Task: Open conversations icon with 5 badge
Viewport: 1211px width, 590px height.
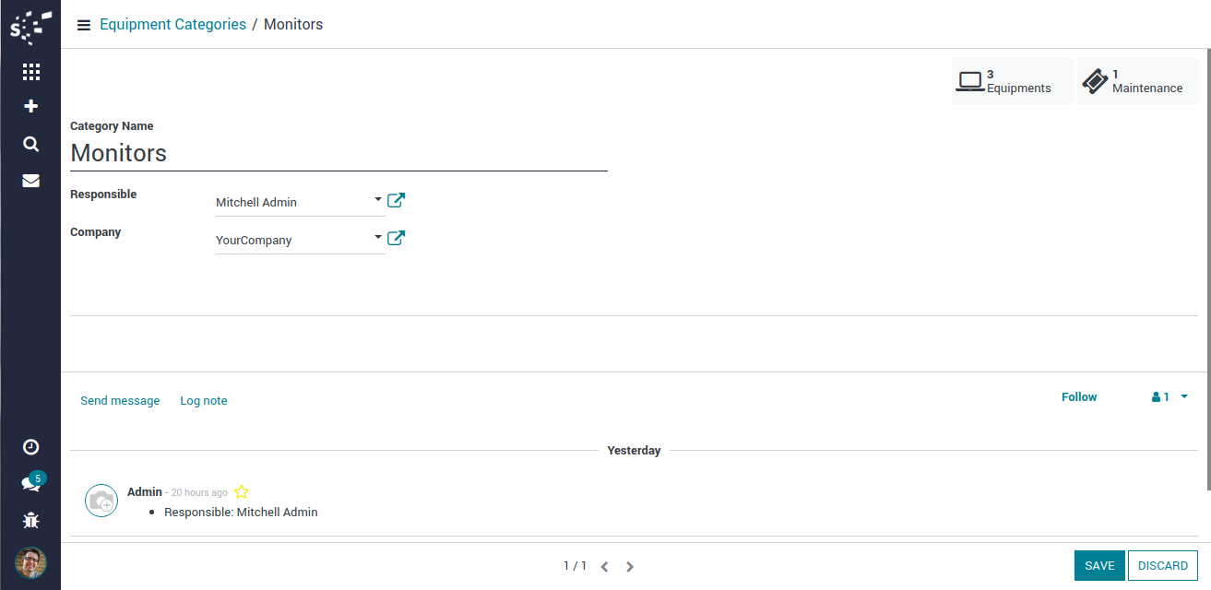Action: point(30,484)
